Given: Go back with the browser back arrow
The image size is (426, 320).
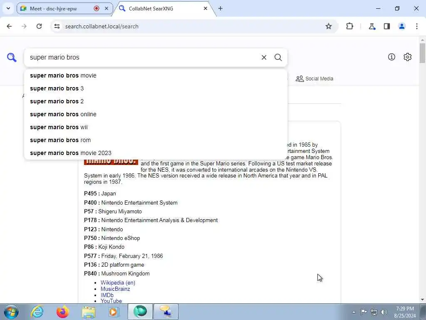Looking at the screenshot, I should [x=9, y=26].
